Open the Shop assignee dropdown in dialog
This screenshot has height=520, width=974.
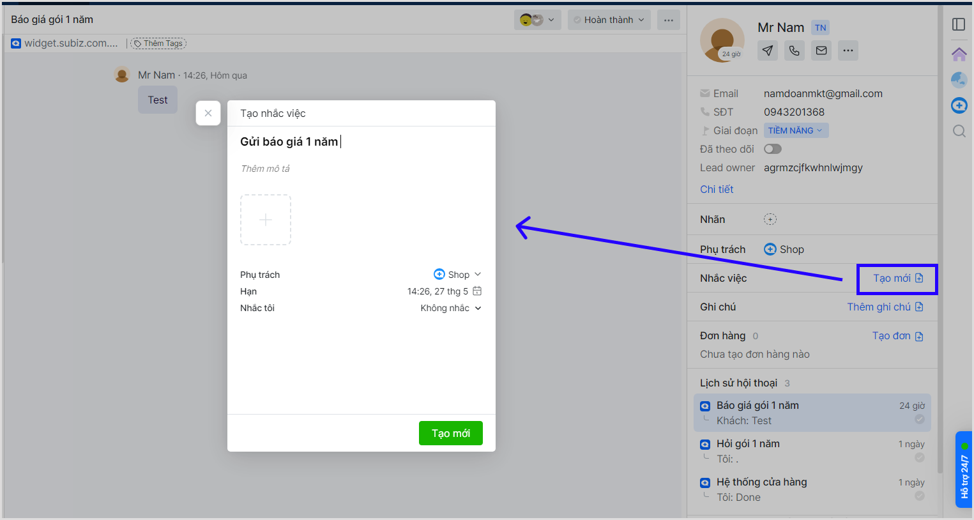pyautogui.click(x=457, y=275)
